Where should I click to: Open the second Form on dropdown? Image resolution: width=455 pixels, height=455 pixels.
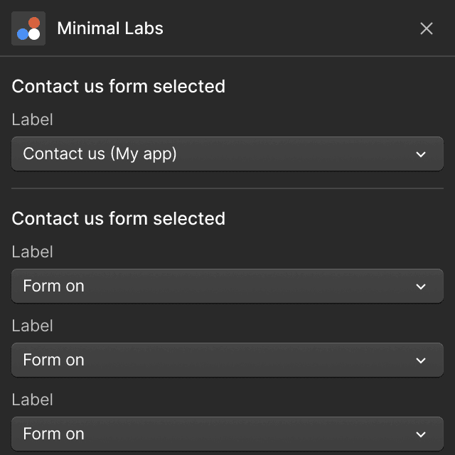213,360
